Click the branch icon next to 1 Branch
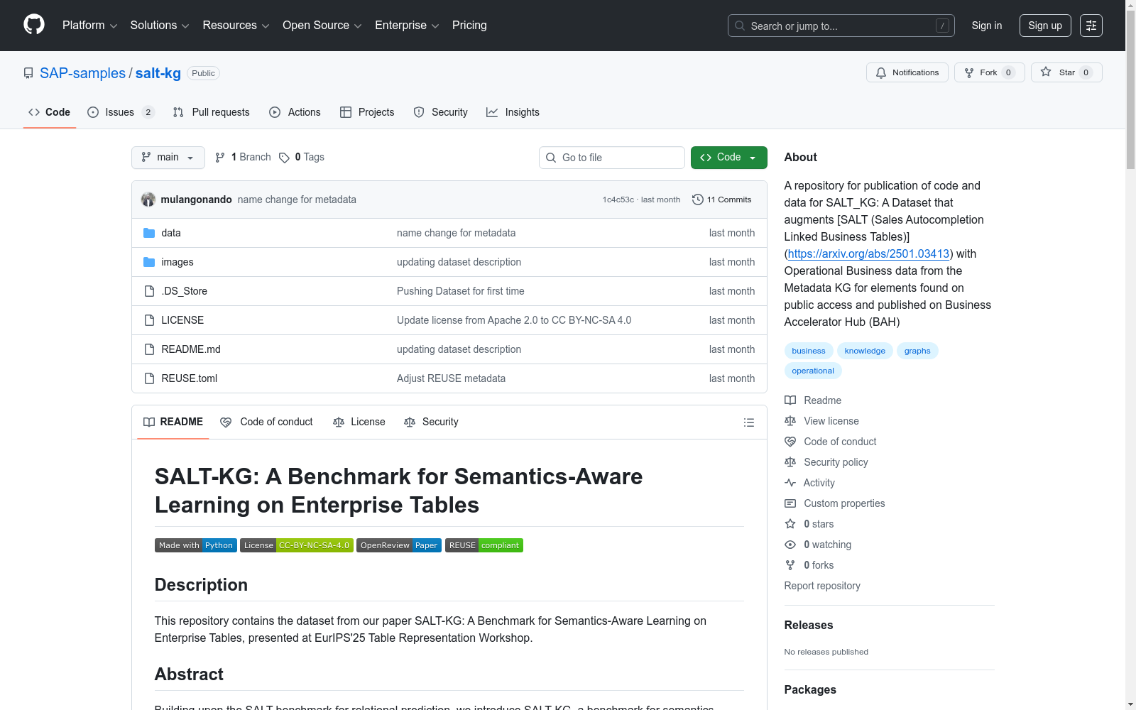 tap(220, 158)
